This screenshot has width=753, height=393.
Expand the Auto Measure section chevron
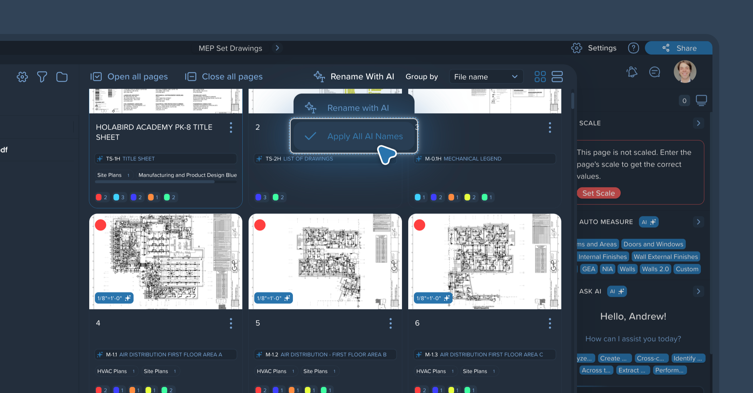[x=698, y=222]
